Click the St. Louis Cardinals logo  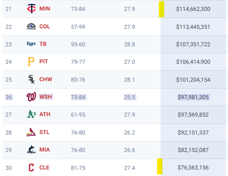(31, 132)
